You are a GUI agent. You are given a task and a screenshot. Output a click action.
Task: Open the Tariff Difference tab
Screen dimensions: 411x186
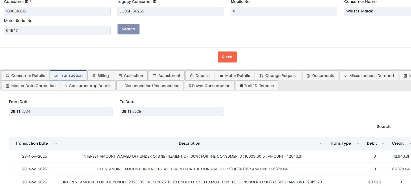[257, 86]
